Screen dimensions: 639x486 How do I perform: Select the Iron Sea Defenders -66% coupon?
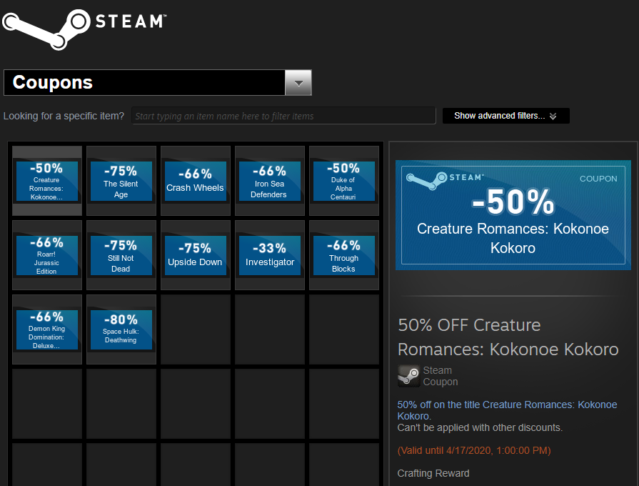(x=269, y=181)
